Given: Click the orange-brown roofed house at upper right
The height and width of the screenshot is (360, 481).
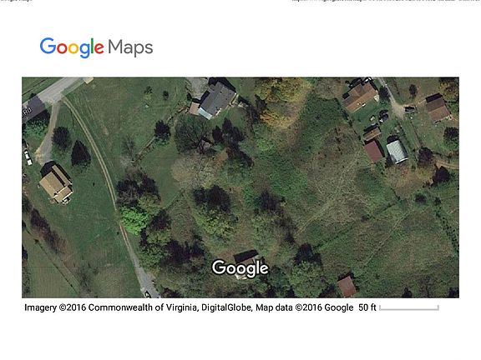Looking at the screenshot, I should click(x=360, y=96).
